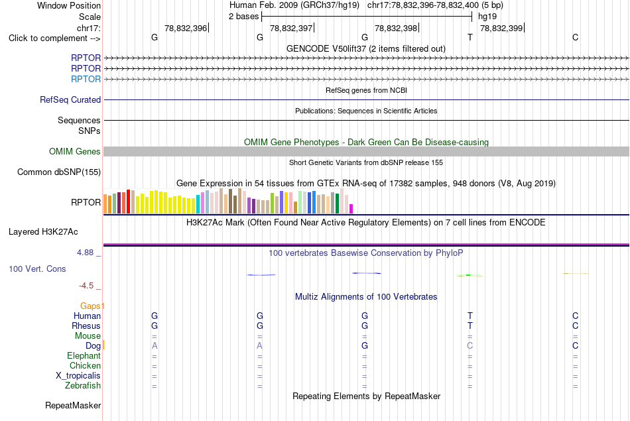Select the Chicken alignment row label

(85, 365)
